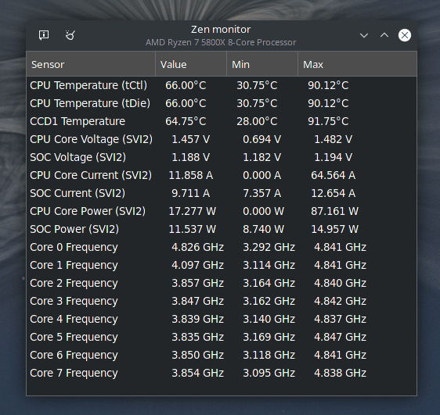Select the Core 3 Frequency row label

pos(74,301)
